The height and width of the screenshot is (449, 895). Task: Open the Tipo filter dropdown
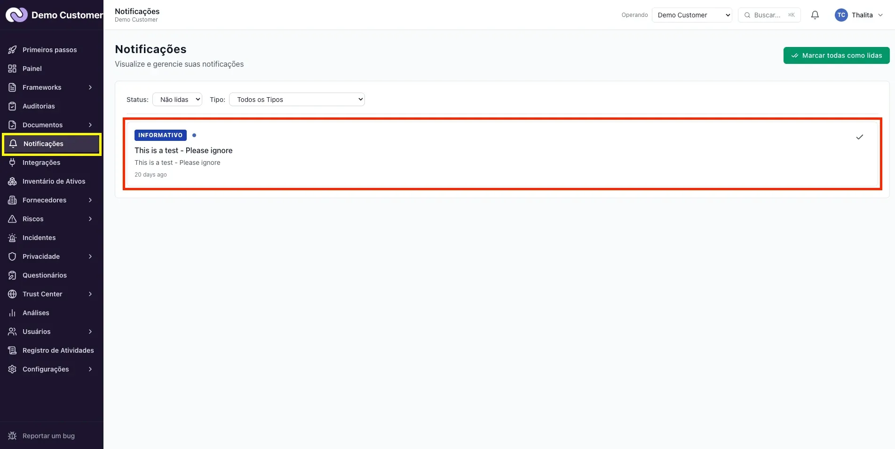click(x=297, y=100)
